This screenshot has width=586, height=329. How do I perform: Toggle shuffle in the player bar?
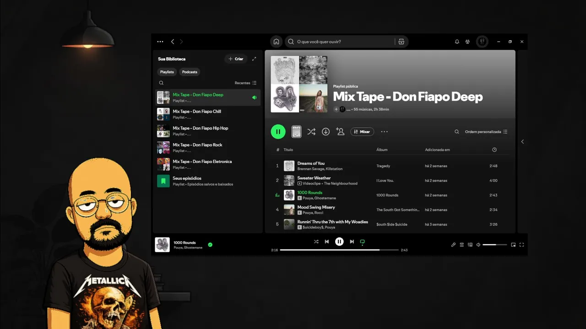tap(316, 242)
